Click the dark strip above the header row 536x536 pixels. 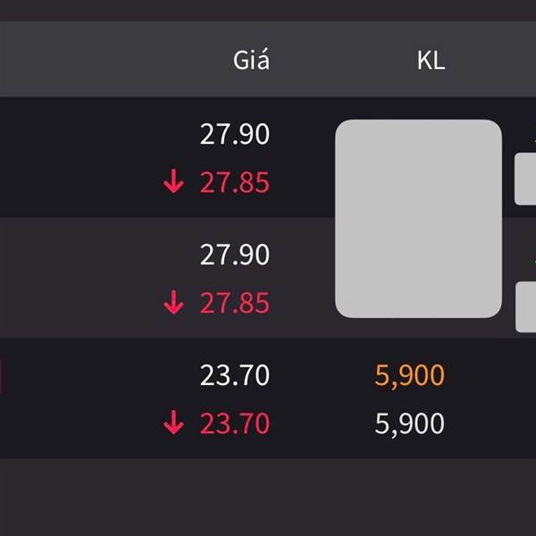click(x=268, y=10)
